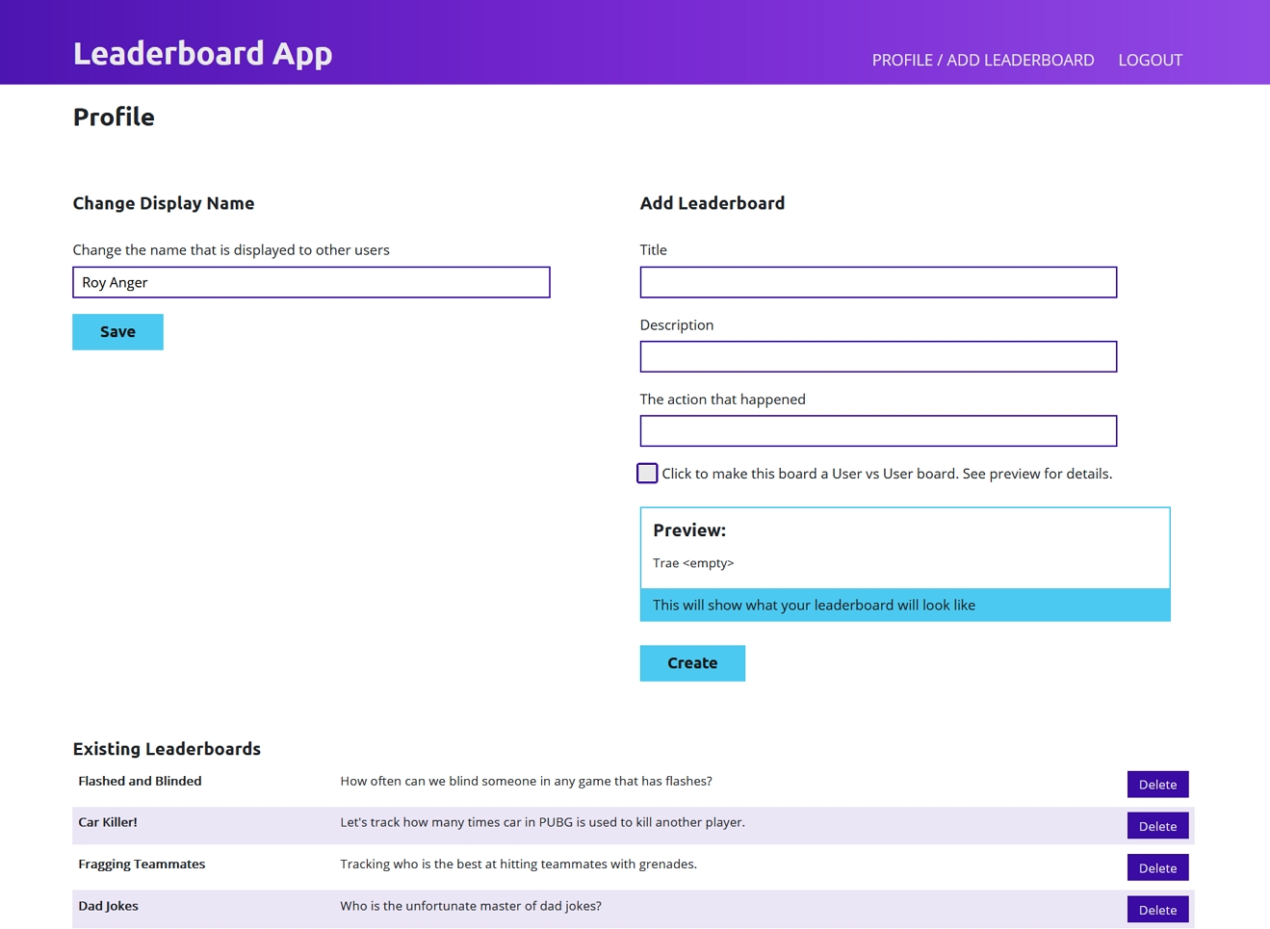Focus the leaderboard Title input

tap(878, 282)
